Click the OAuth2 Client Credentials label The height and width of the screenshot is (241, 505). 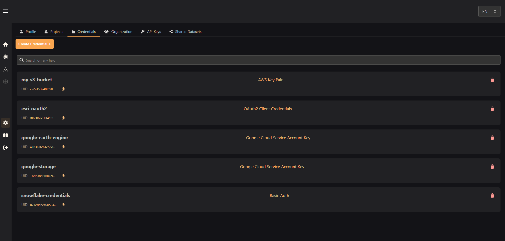pos(268,109)
